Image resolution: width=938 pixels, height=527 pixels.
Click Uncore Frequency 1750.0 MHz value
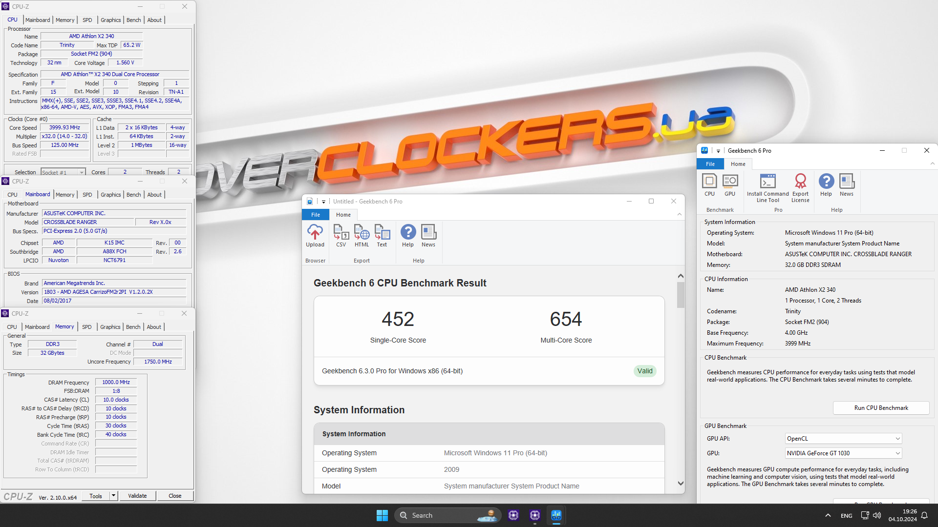click(x=158, y=362)
